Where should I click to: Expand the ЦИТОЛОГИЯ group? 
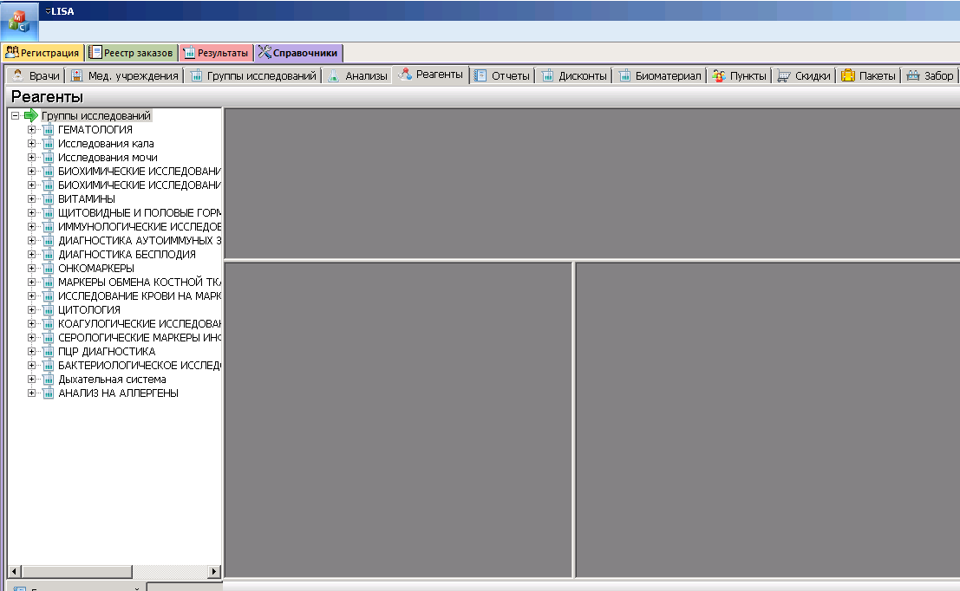pyautogui.click(x=32, y=309)
